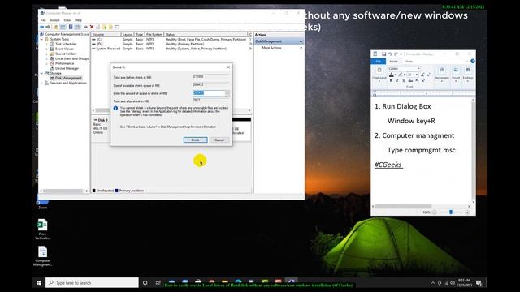Click the Volume column header
The image size is (520, 292).
106,34
